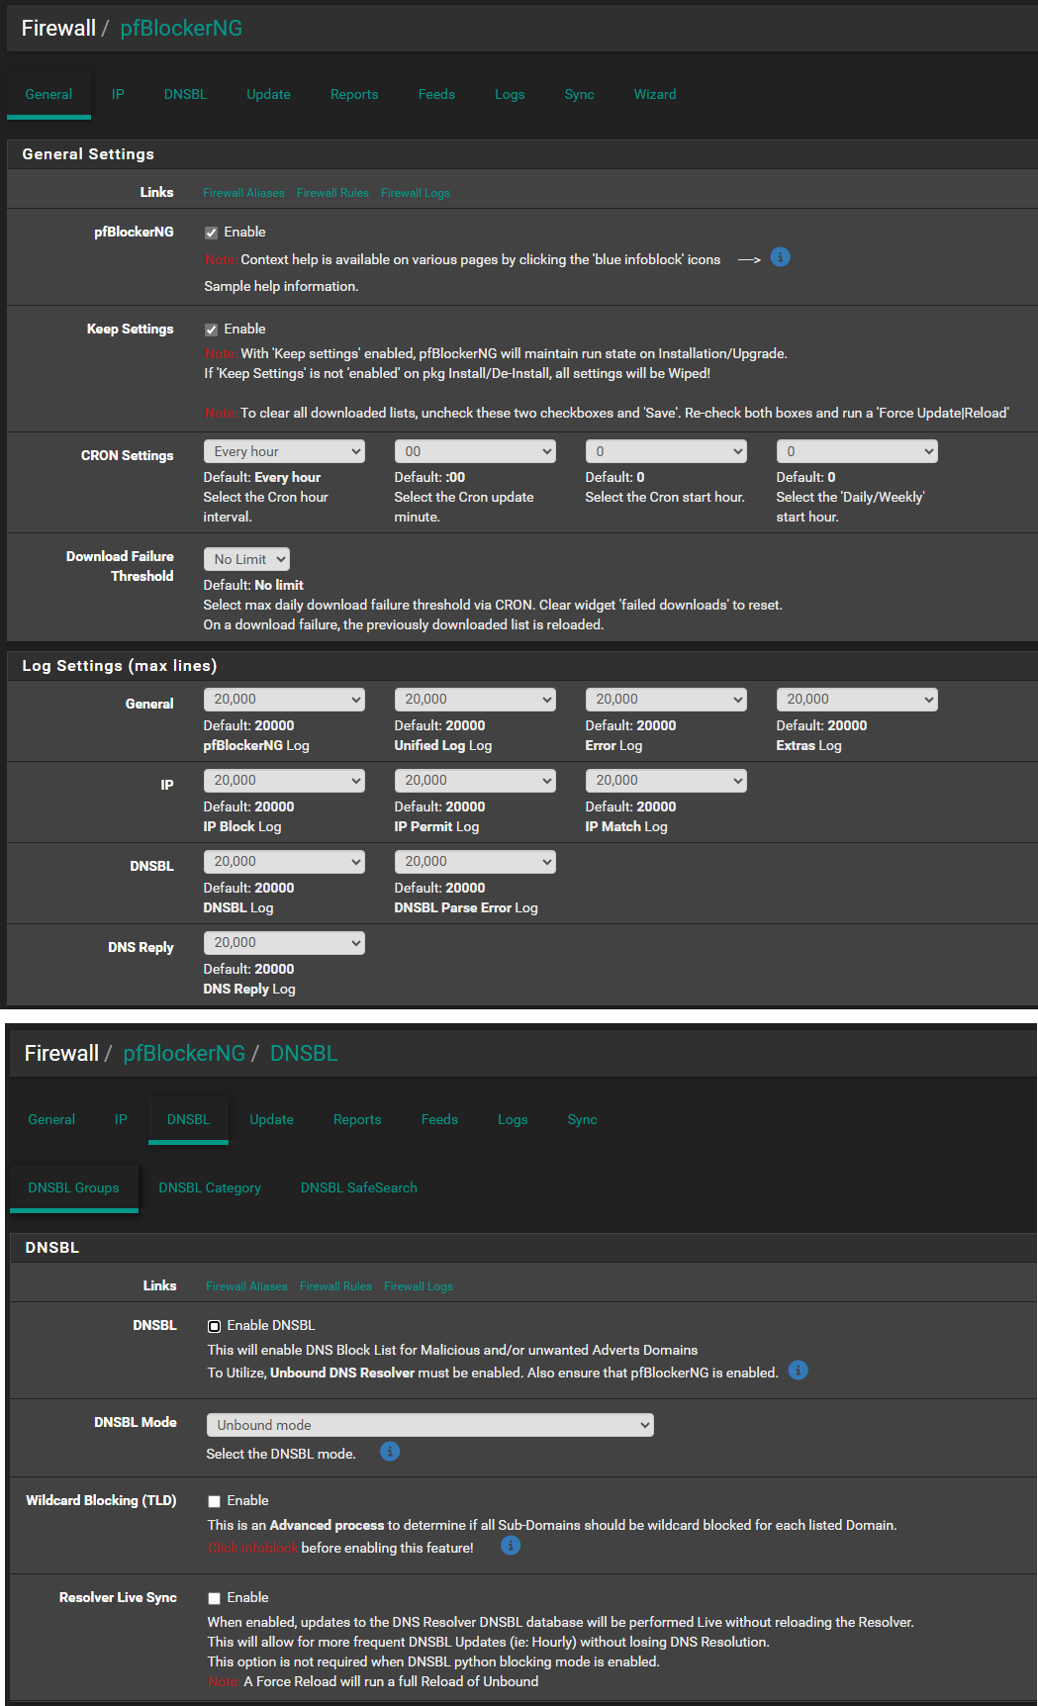Click Firewall Rules link in DNSBL section
The height and width of the screenshot is (1706, 1038).
pyautogui.click(x=335, y=1287)
